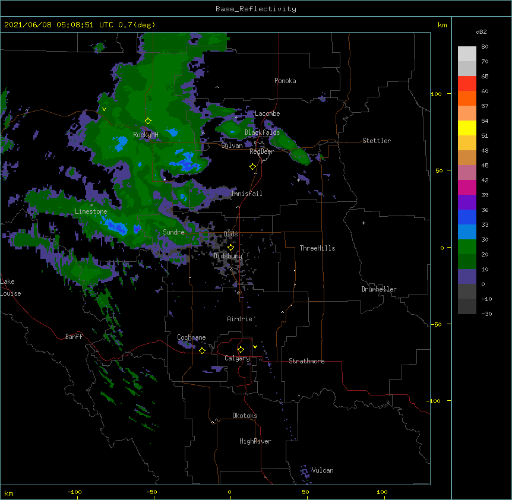Click the white plus marker north of Drumheller
The image size is (512, 500).
pyautogui.click(x=364, y=223)
